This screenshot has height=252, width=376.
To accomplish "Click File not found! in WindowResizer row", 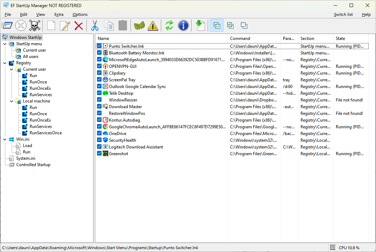I will [349, 100].
